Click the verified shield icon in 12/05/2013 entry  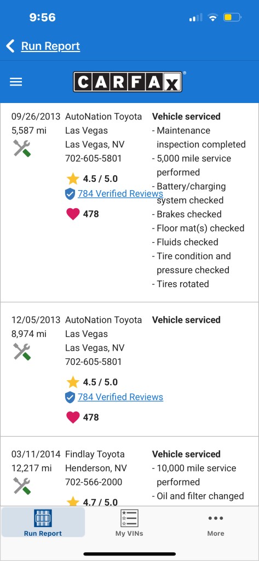click(70, 397)
